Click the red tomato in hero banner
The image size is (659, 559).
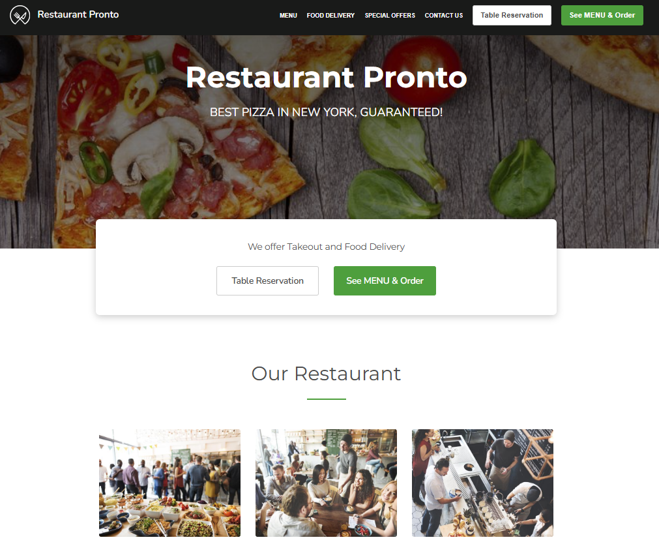(422, 69)
